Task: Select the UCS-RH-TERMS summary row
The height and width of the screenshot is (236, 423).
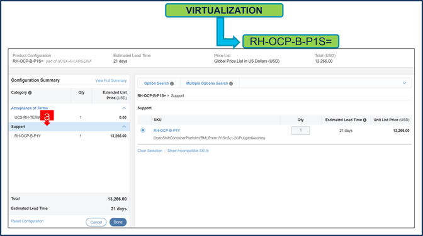Action: click(x=69, y=117)
